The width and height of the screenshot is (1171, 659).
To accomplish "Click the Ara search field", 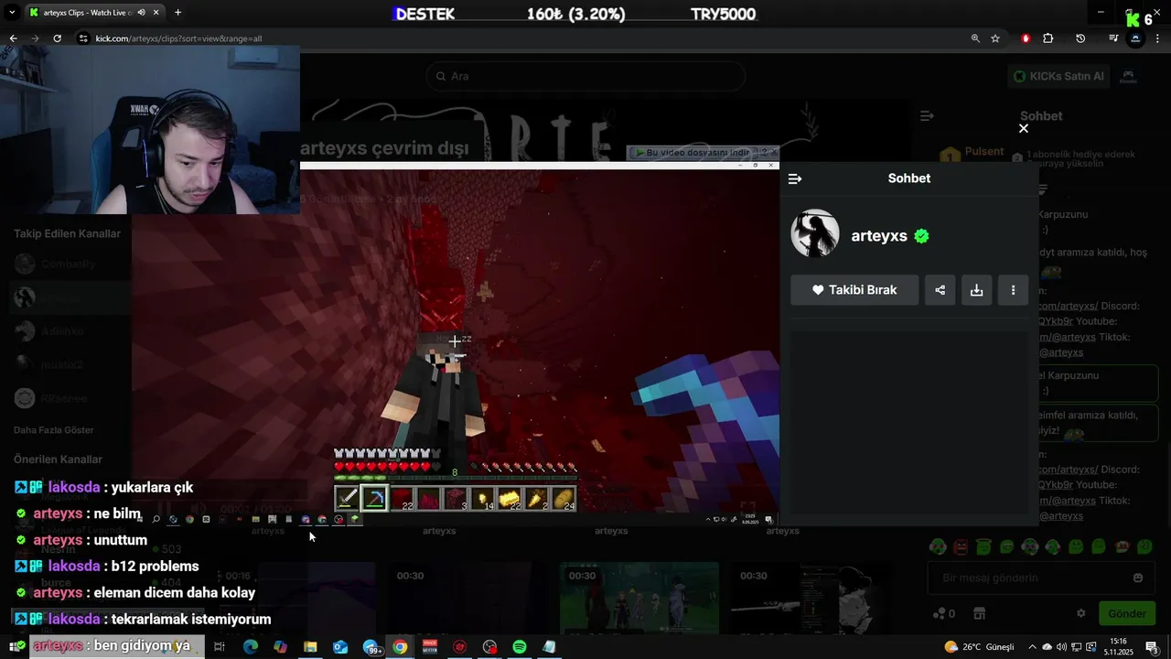I will (x=585, y=76).
